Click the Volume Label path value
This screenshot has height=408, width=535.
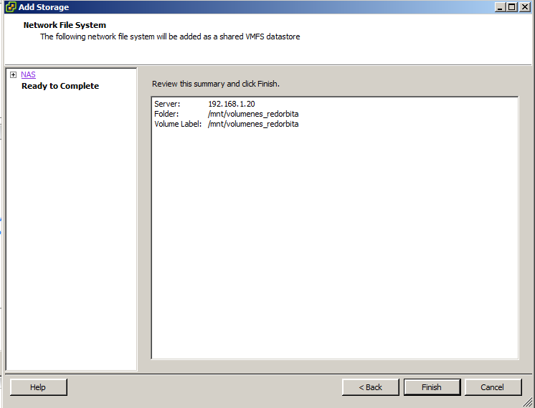252,124
